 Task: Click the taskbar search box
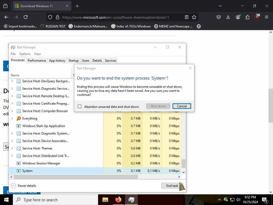tap(55, 200)
